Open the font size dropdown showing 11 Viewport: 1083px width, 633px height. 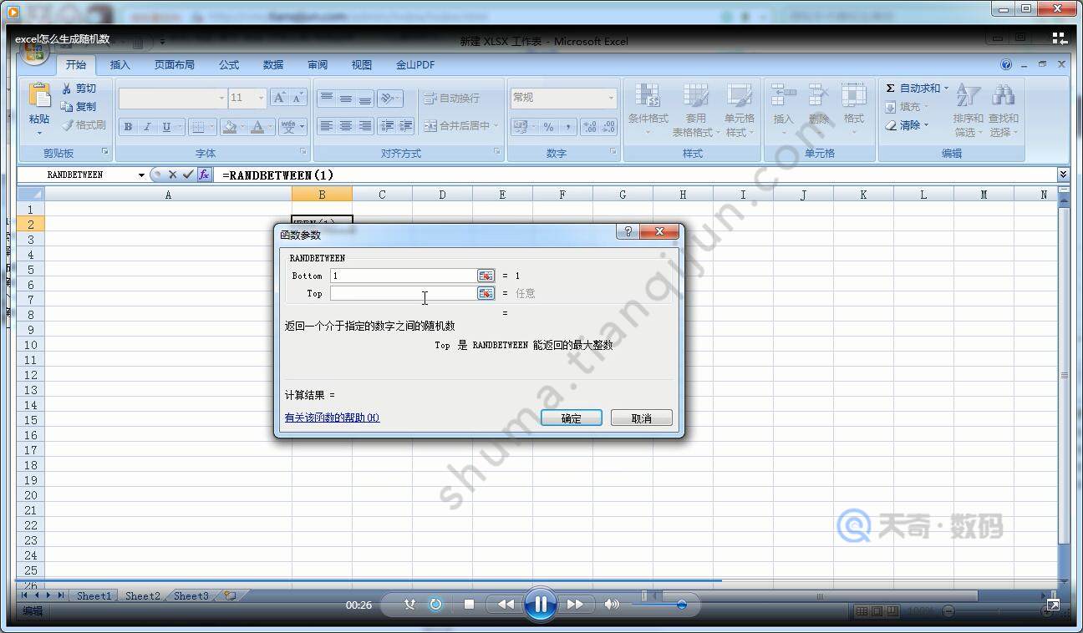click(x=262, y=98)
